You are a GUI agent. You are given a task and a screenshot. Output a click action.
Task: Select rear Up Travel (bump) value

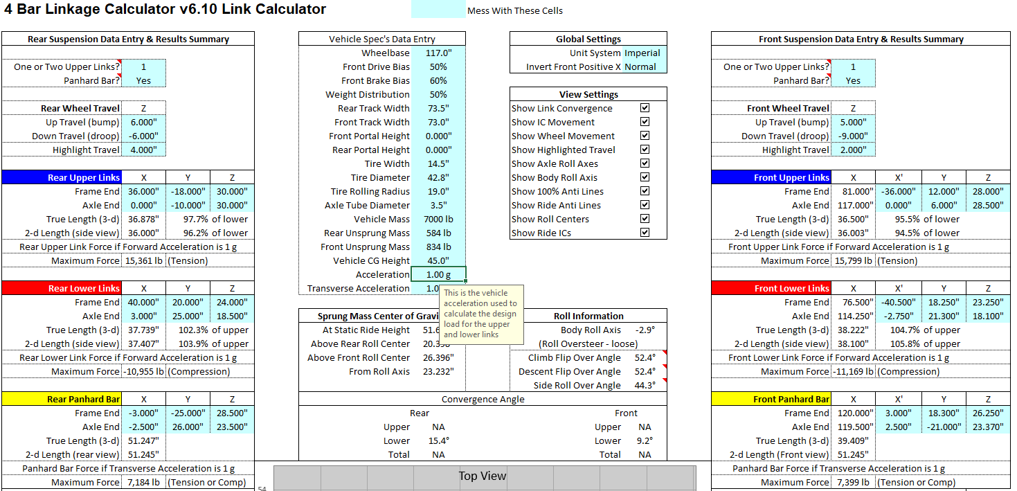[143, 122]
